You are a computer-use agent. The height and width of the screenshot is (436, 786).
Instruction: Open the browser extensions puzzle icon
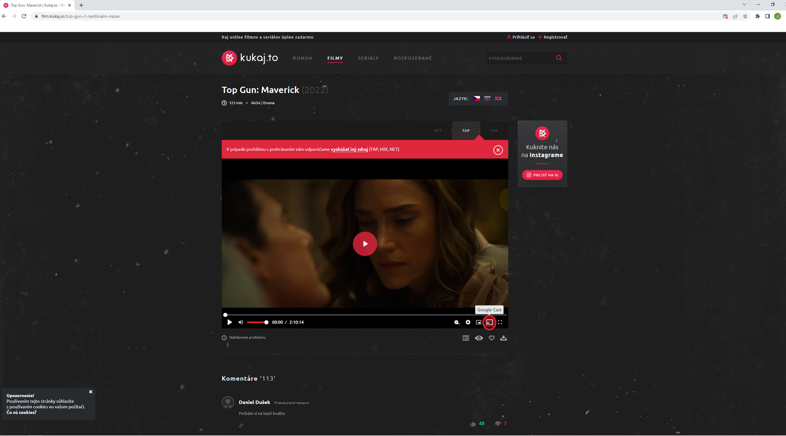[x=758, y=16]
